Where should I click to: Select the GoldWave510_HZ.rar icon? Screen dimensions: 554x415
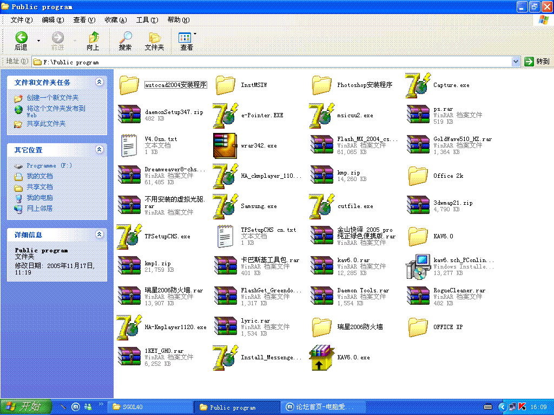click(418, 145)
